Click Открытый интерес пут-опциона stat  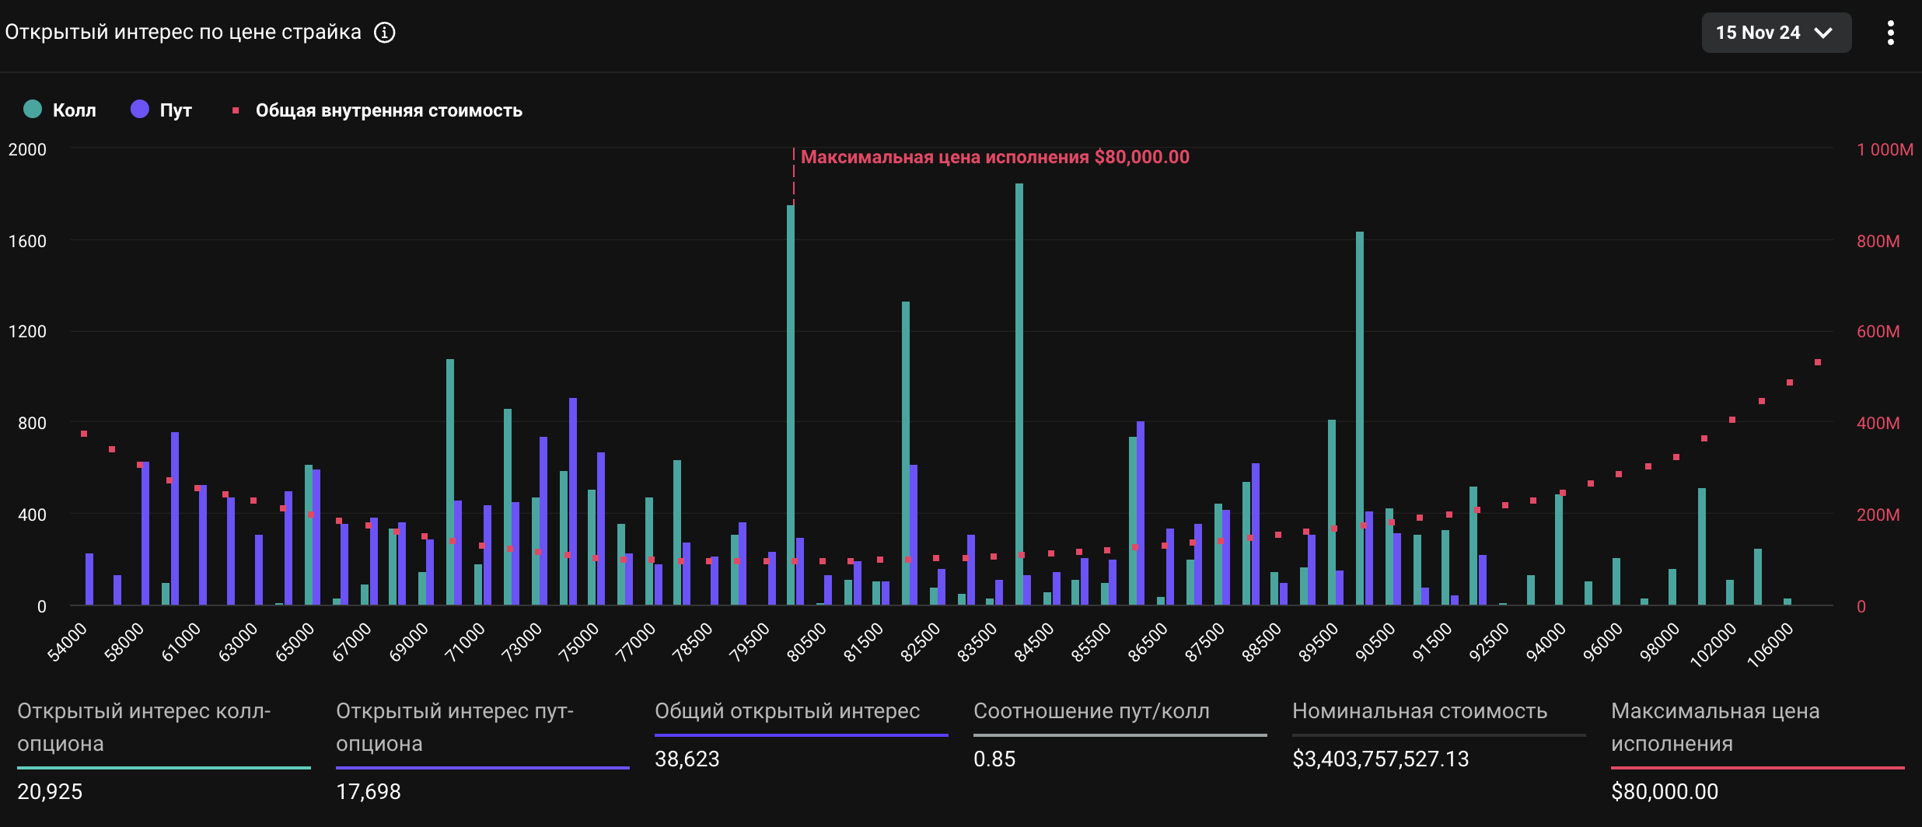tap(455, 727)
